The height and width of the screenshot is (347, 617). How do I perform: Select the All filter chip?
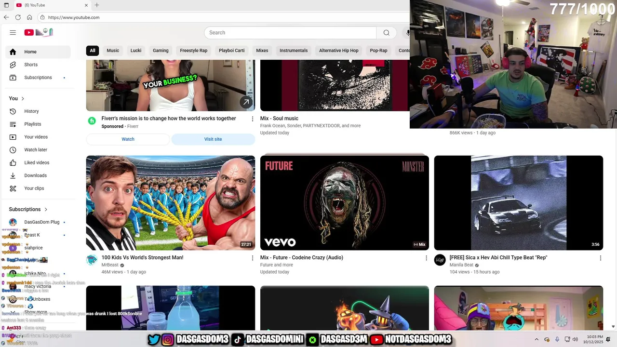93,51
